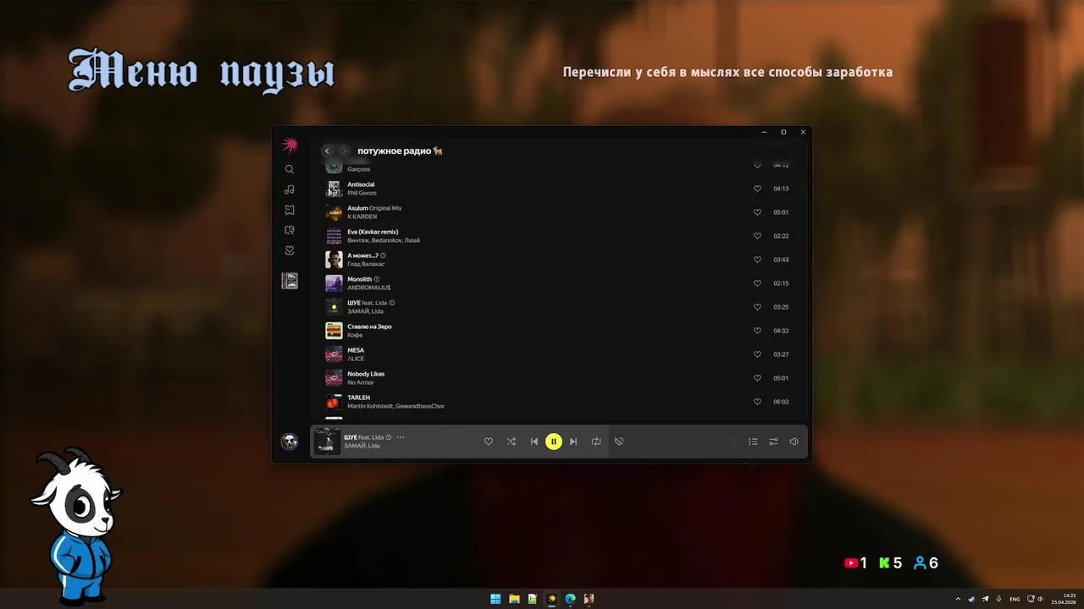Like the track А может...?
The image size is (1084, 609).
coord(757,260)
